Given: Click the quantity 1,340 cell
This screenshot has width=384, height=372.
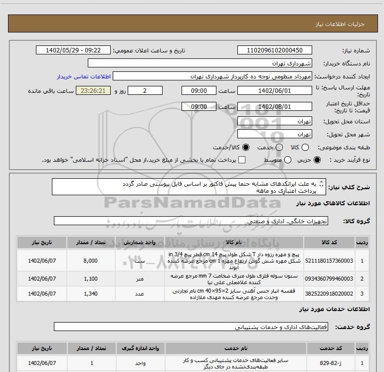Looking at the screenshot, I should pyautogui.click(x=91, y=294).
